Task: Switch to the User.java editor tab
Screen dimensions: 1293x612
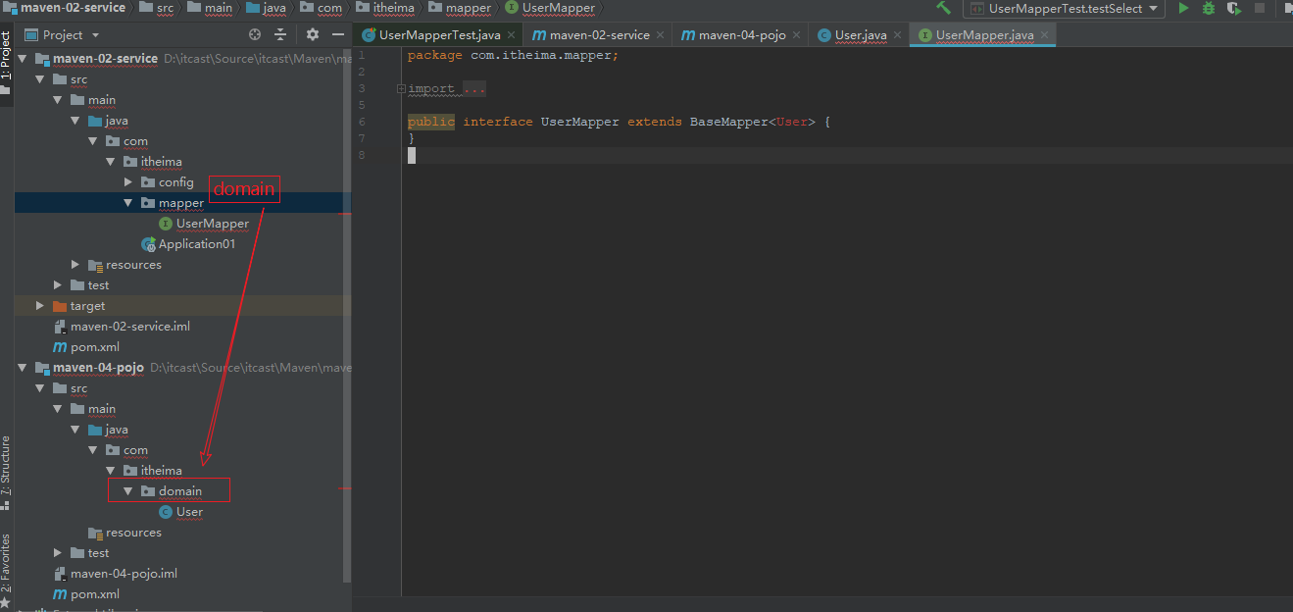Action: tap(860, 35)
